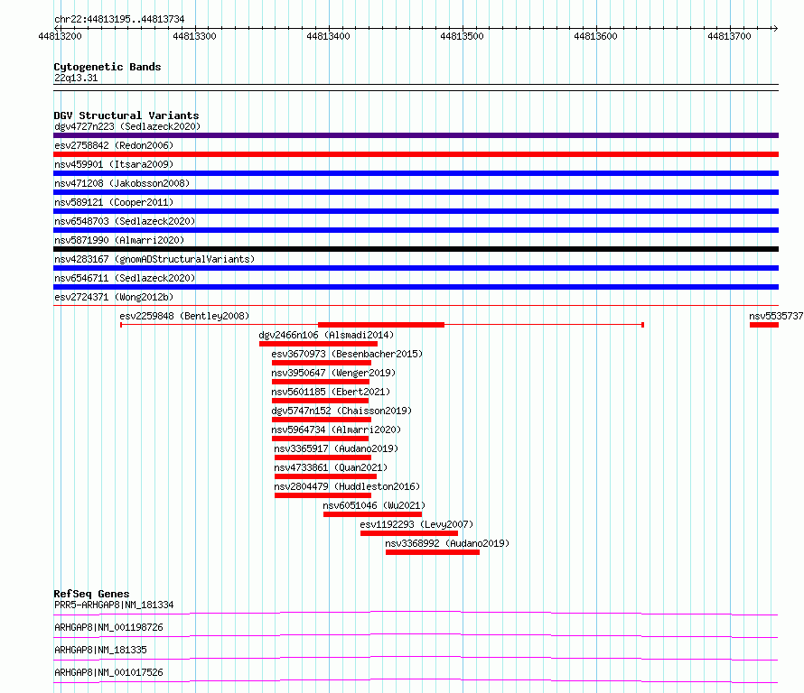Click the black nsv5871990 variant bar
This screenshot has height=693, width=804.
pyautogui.click(x=416, y=249)
